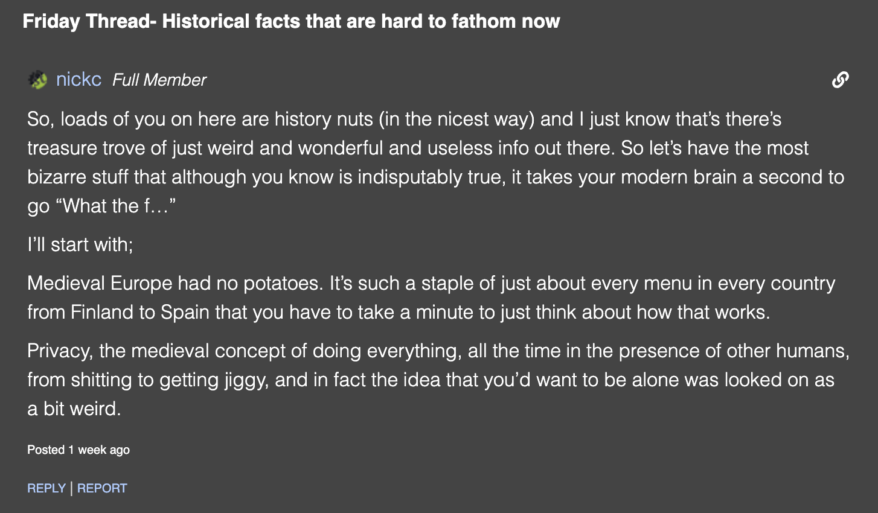Click the phrase "from Finland to Spain"
This screenshot has width=878, height=513.
pos(120,312)
